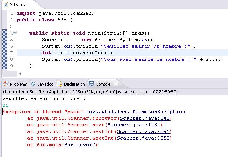The image size is (228, 157).
Task: Select the Sdz.java editor tab
Action: point(16,5)
